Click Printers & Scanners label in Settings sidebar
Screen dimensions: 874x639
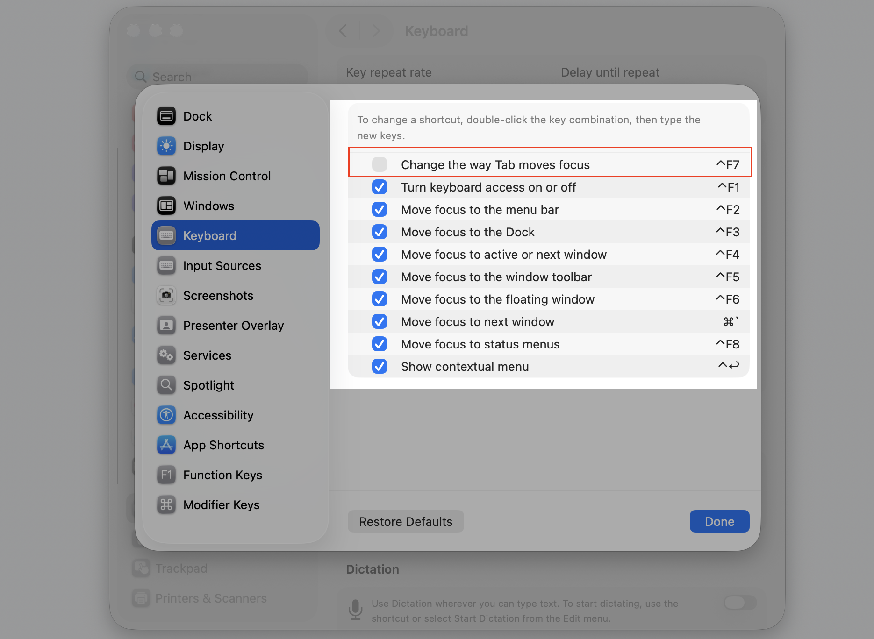pyautogui.click(x=211, y=598)
